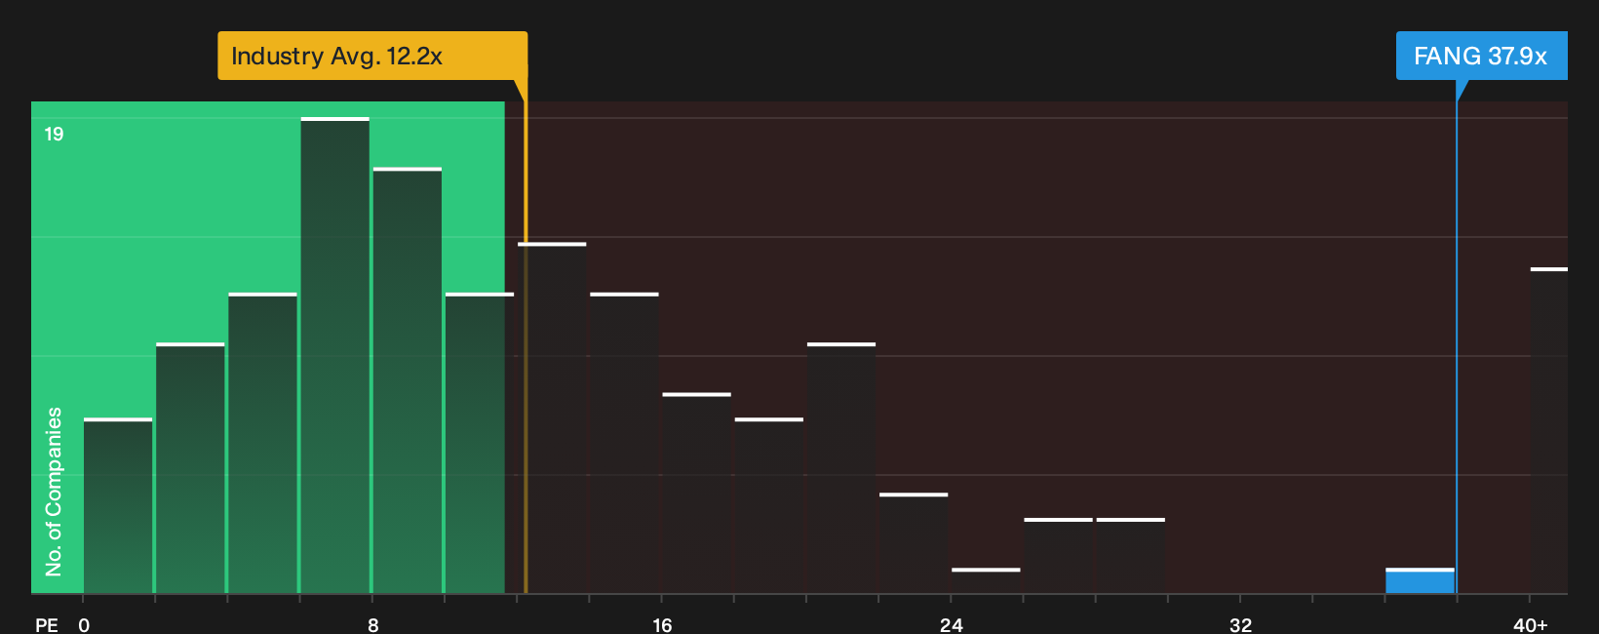Viewport: 1599px width, 634px height.
Task: Select the short bar for PE 24 to 26
Action: [986, 581]
